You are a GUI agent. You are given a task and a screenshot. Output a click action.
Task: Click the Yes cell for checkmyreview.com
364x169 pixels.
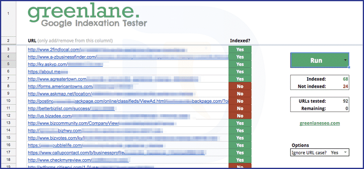pyautogui.click(x=240, y=160)
